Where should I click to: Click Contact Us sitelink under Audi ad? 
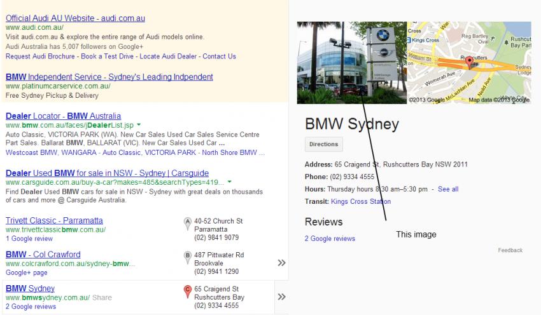[219, 56]
